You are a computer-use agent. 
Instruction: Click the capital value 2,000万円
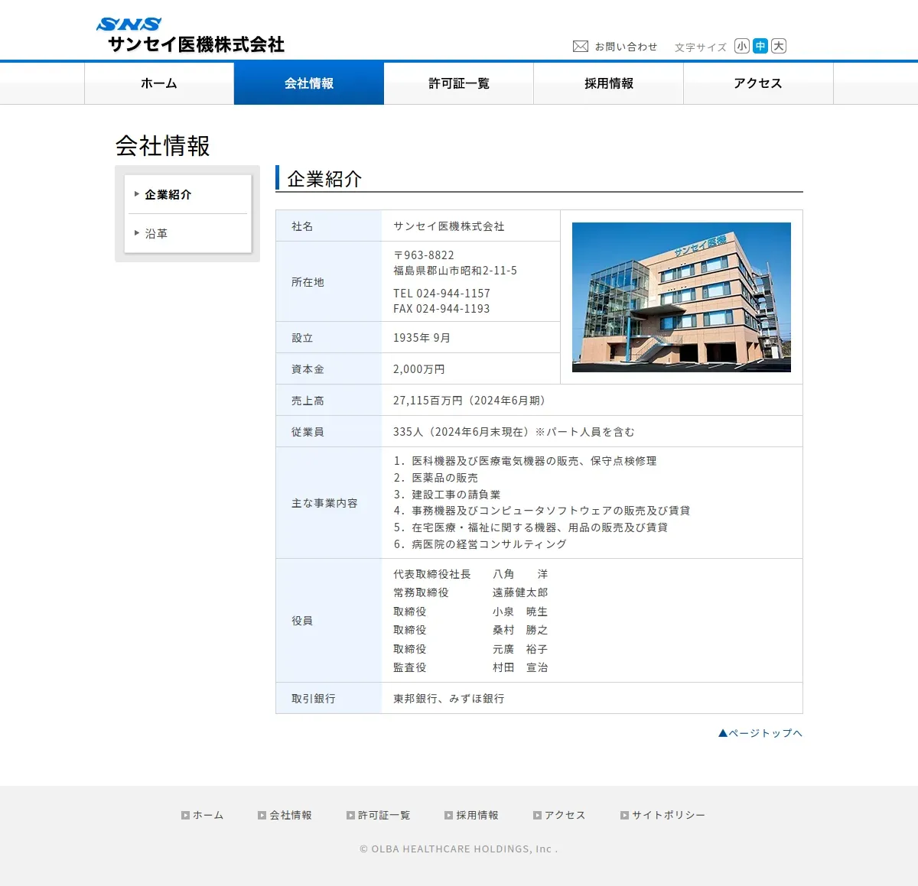tap(418, 369)
